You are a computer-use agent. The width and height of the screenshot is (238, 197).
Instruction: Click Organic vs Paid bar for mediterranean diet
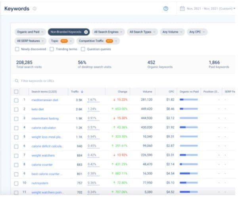[188, 100]
